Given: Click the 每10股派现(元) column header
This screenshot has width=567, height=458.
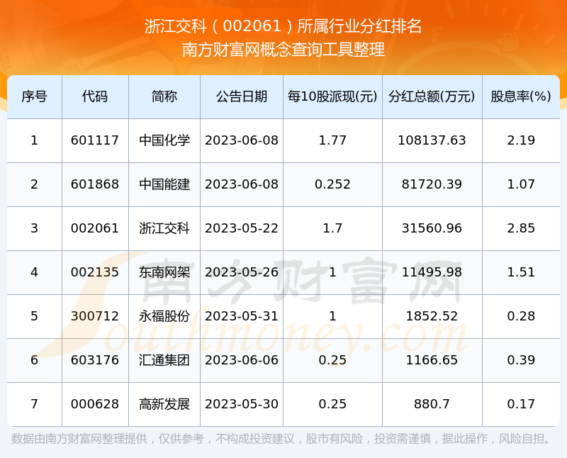Looking at the screenshot, I should (332, 96).
